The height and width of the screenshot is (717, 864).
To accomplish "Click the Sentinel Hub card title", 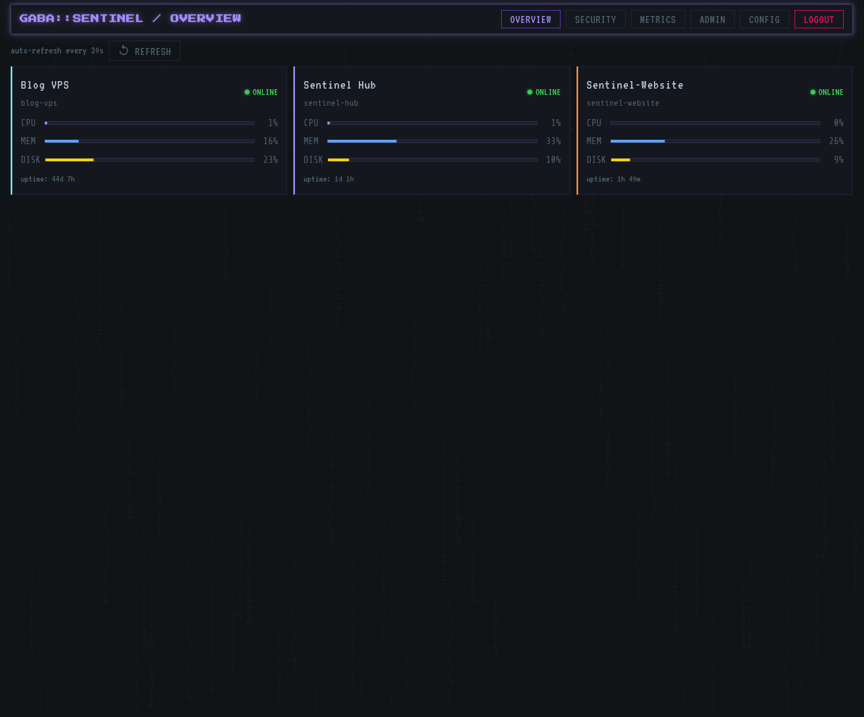I will click(340, 85).
